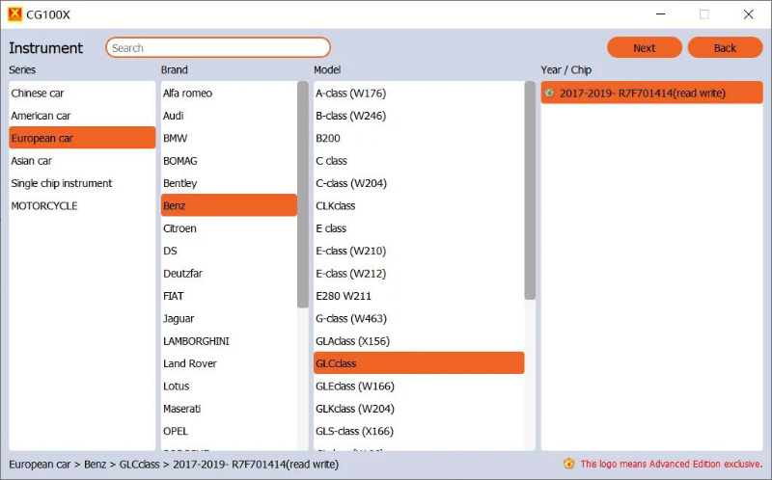Screen dimensions: 772x480
Task: Click the Next button
Action: 644,48
